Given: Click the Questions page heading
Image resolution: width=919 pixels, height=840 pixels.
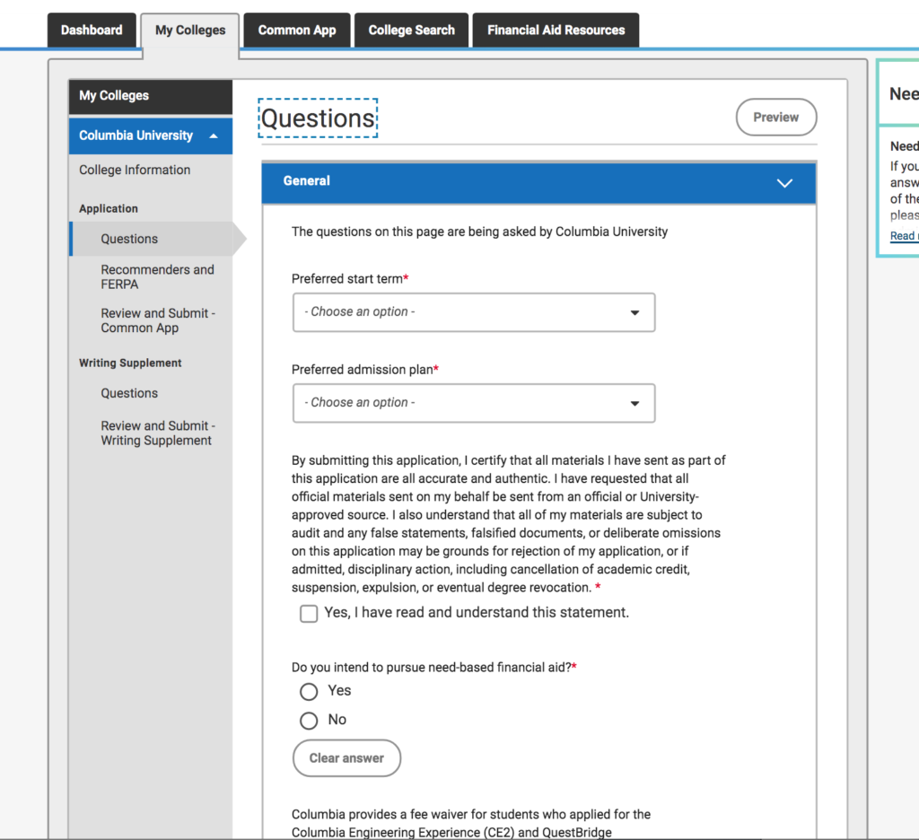Looking at the screenshot, I should pyautogui.click(x=318, y=118).
